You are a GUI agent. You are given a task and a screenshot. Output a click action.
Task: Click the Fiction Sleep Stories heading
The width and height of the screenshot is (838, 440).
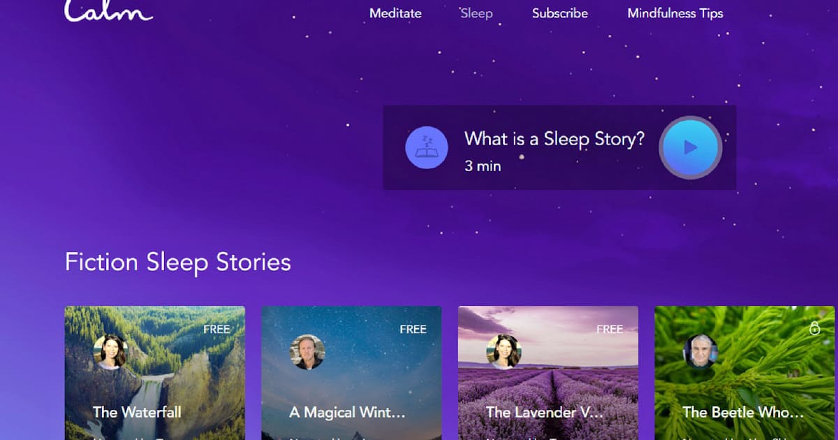pyautogui.click(x=178, y=263)
